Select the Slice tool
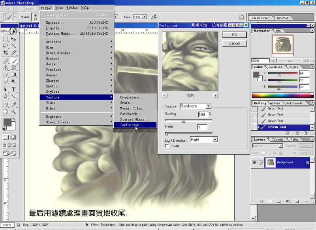316x230 pixels. 13,53
